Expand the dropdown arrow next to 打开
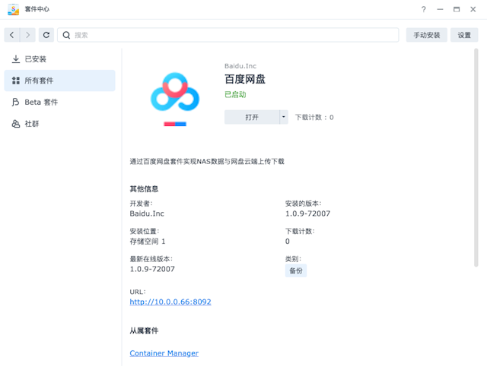487x373 pixels. click(x=284, y=117)
